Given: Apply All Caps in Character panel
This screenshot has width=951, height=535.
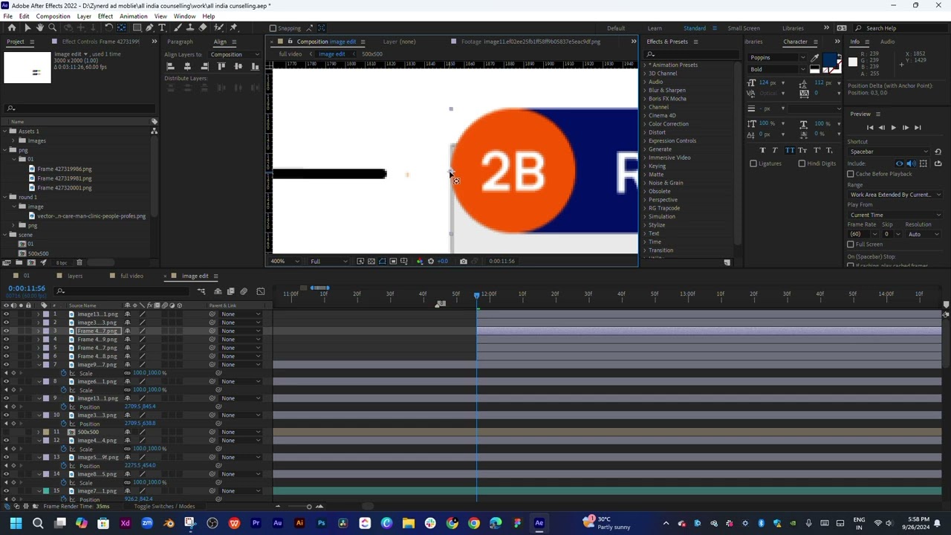Looking at the screenshot, I should (790, 150).
